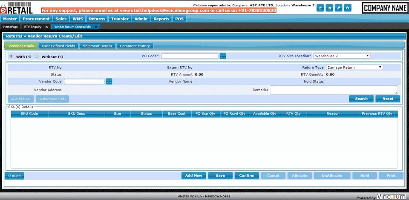This screenshot has height=200, width=409.
Task: Click the Hold button
Action: click(x=365, y=175)
